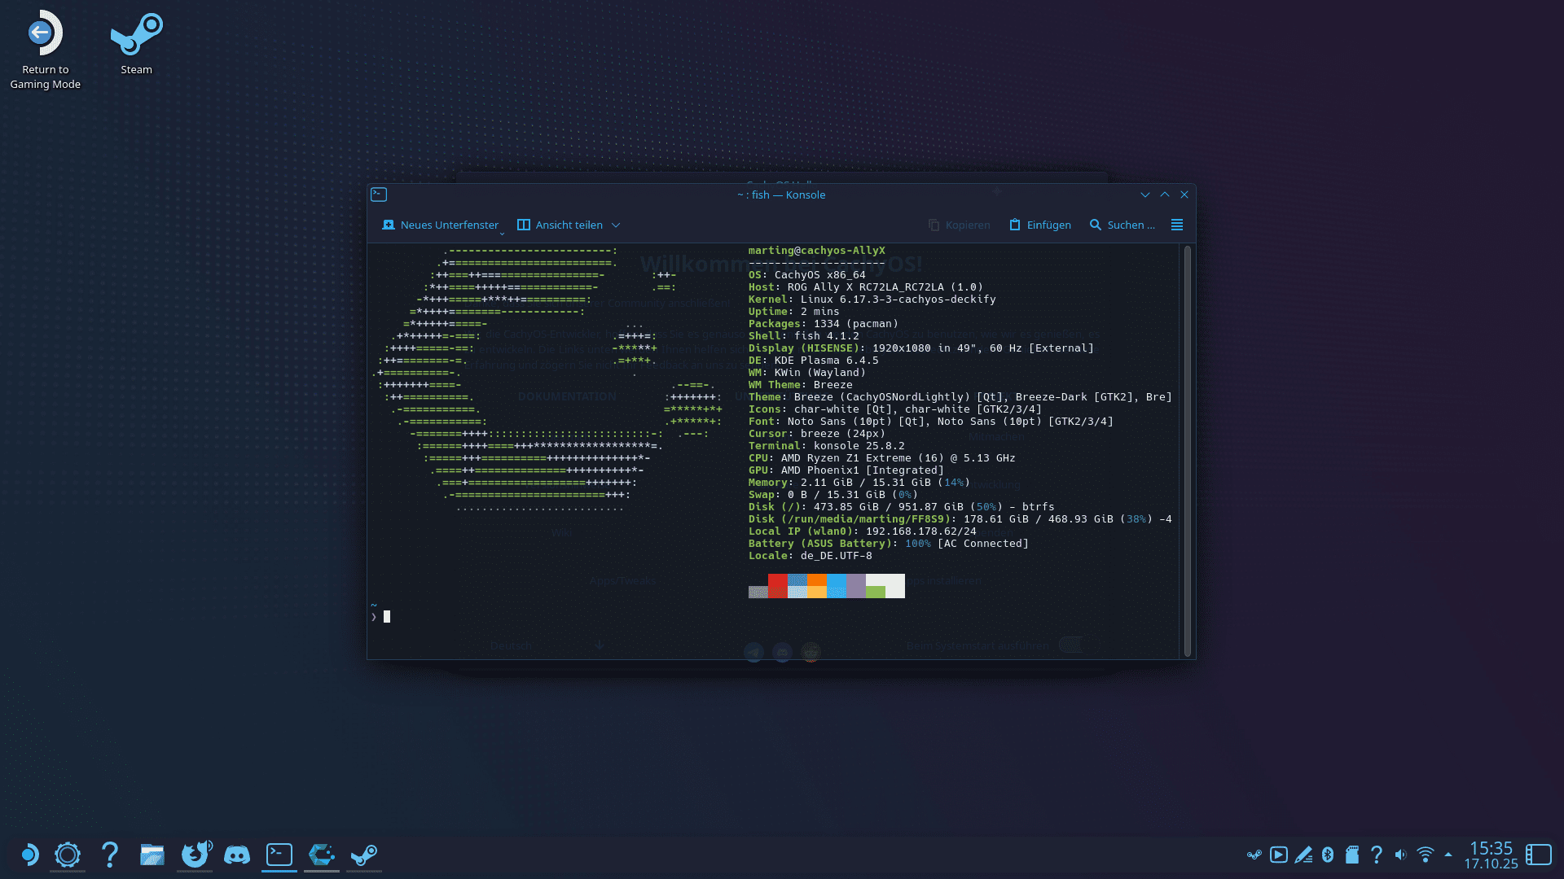The image size is (1564, 879).
Task: Launch Steam from the taskbar
Action: point(364,855)
